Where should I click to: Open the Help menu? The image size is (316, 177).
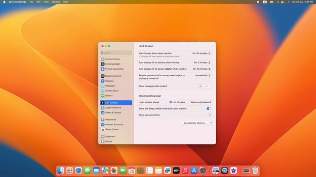(x=66, y=2)
